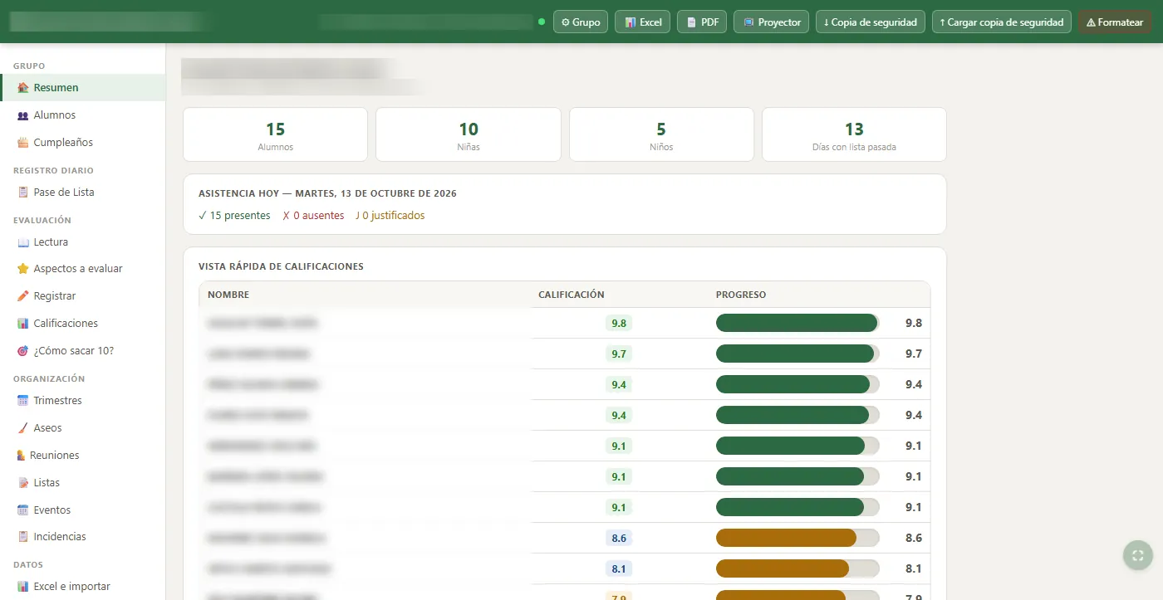Click the Pase de Lista clipboard icon
The image size is (1163, 600).
pos(23,193)
